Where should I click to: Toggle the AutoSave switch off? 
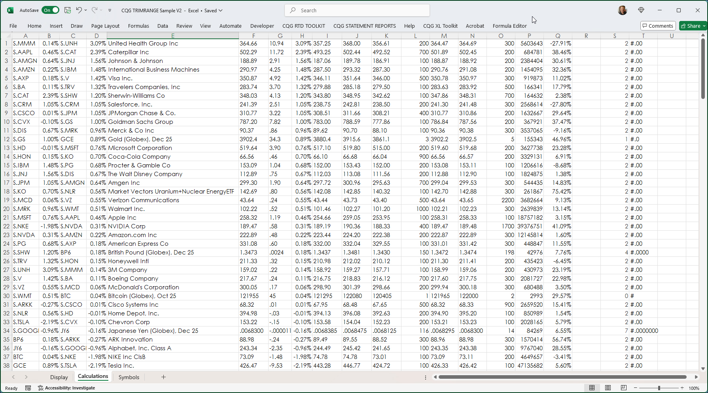pyautogui.click(x=51, y=10)
